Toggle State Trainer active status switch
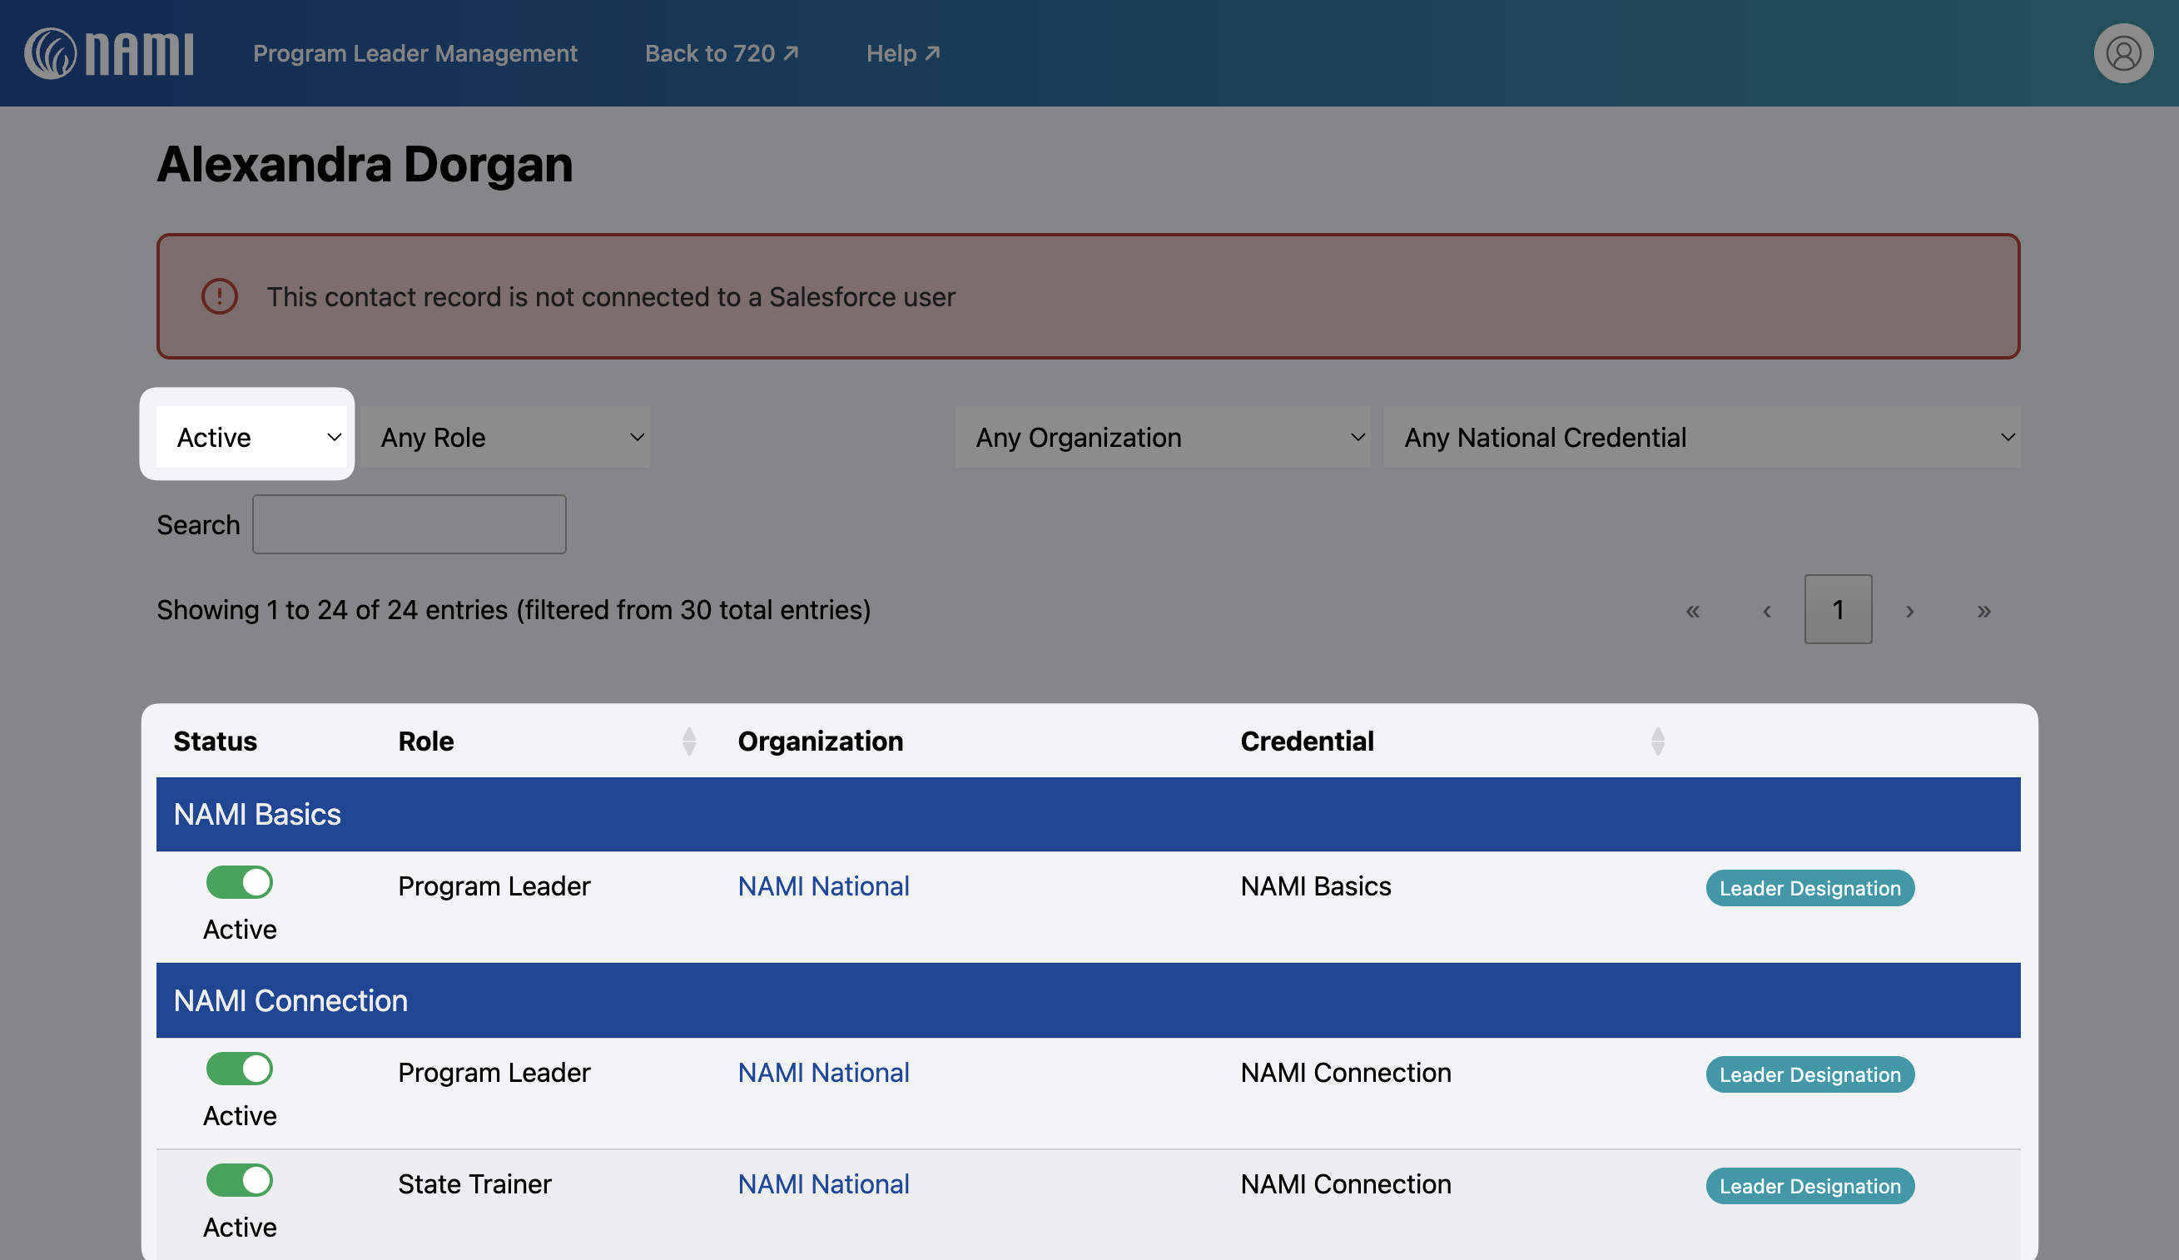 (x=240, y=1180)
